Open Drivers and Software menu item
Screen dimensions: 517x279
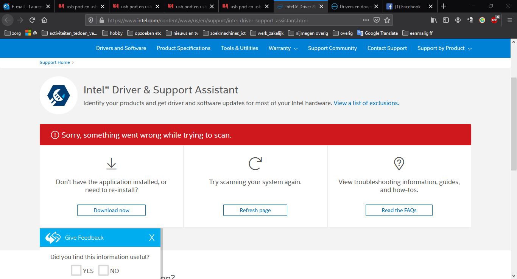[121, 48]
